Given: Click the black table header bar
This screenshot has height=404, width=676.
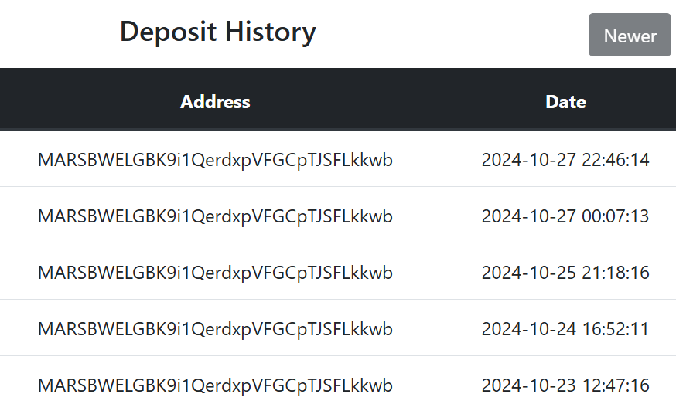Looking at the screenshot, I should tap(338, 99).
